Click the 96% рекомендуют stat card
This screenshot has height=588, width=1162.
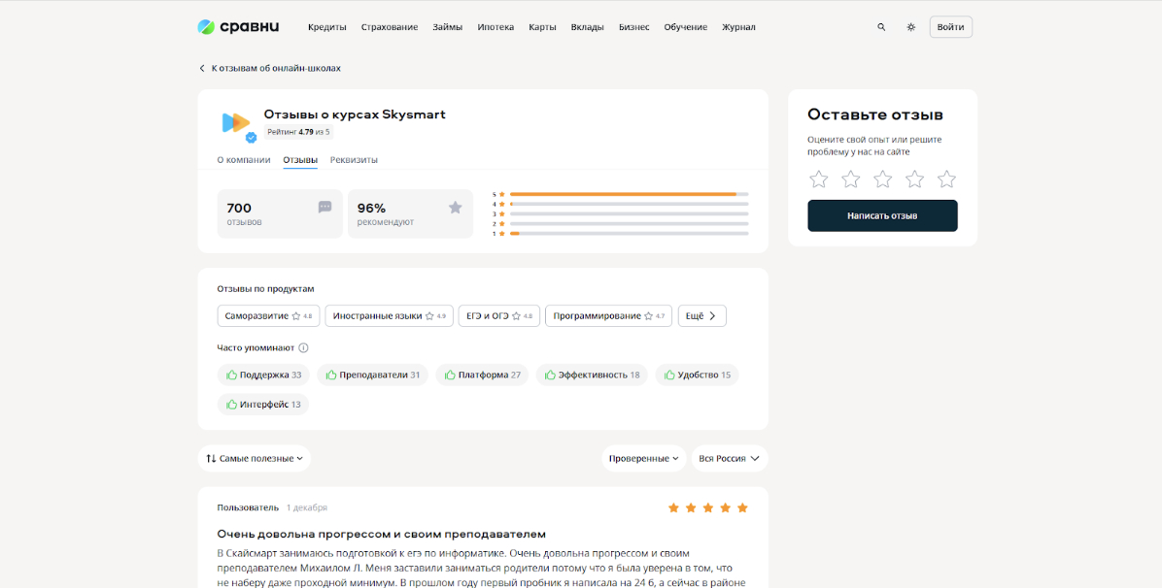411,214
